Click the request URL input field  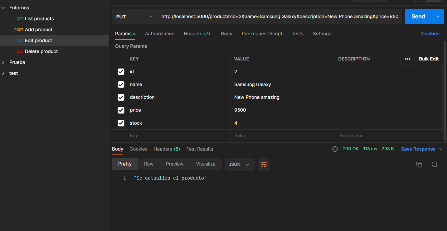pos(279,17)
